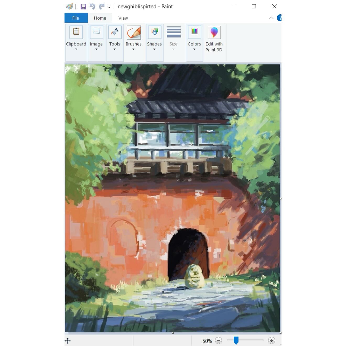Click the zoom out minus button
This screenshot has width=346, height=346.
click(x=218, y=340)
